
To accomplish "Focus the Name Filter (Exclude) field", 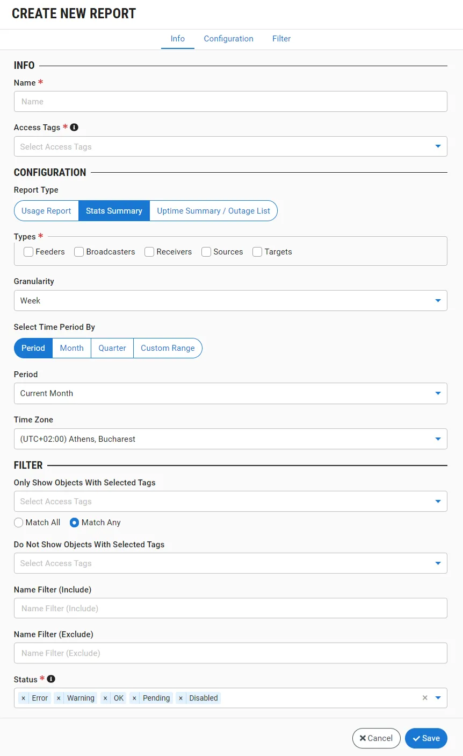I will [230, 653].
